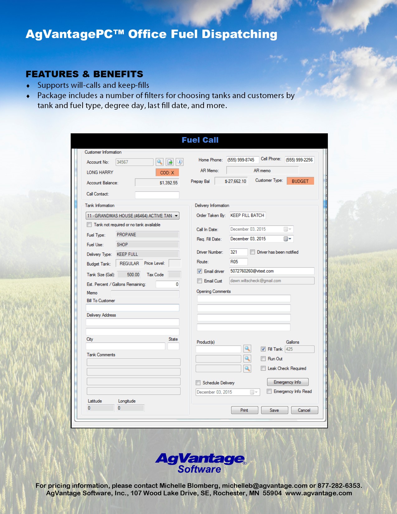Open the Call In Date picker
Viewport: 397px width, 514px height.
tap(288, 229)
